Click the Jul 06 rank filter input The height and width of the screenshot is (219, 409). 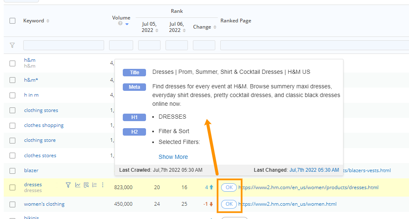[177, 45]
